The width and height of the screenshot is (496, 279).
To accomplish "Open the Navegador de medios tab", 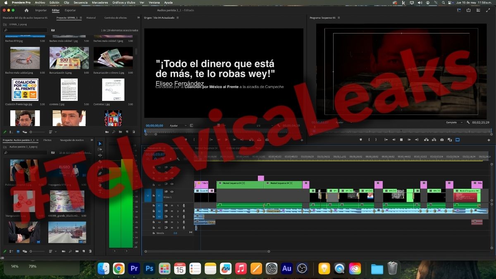I will click(72, 140).
